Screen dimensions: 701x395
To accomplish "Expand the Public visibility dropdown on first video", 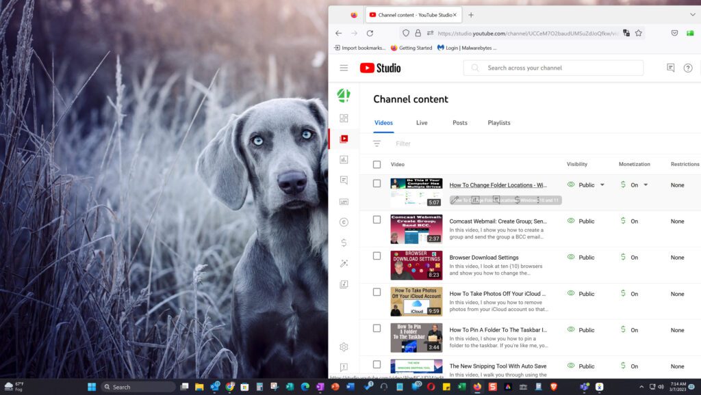I will tap(602, 185).
